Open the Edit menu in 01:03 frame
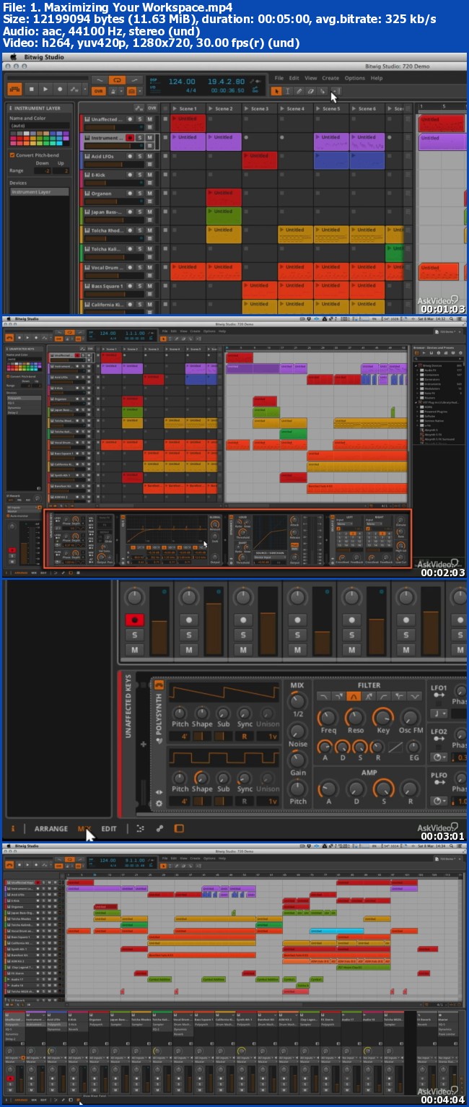 click(294, 78)
